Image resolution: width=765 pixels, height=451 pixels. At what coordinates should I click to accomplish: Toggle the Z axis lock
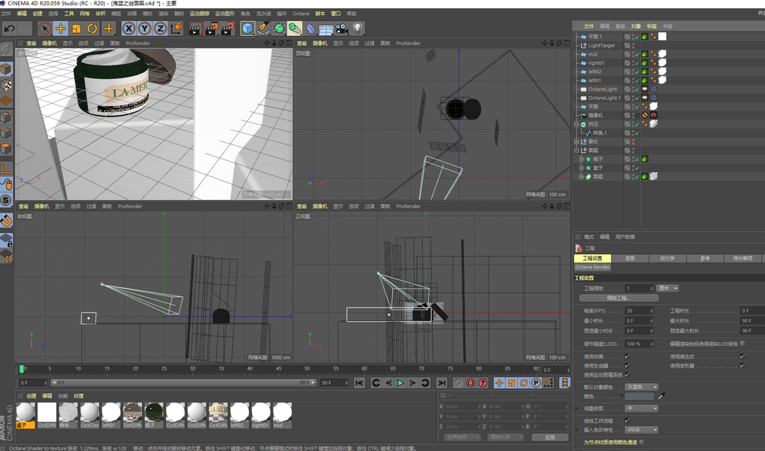[160, 29]
